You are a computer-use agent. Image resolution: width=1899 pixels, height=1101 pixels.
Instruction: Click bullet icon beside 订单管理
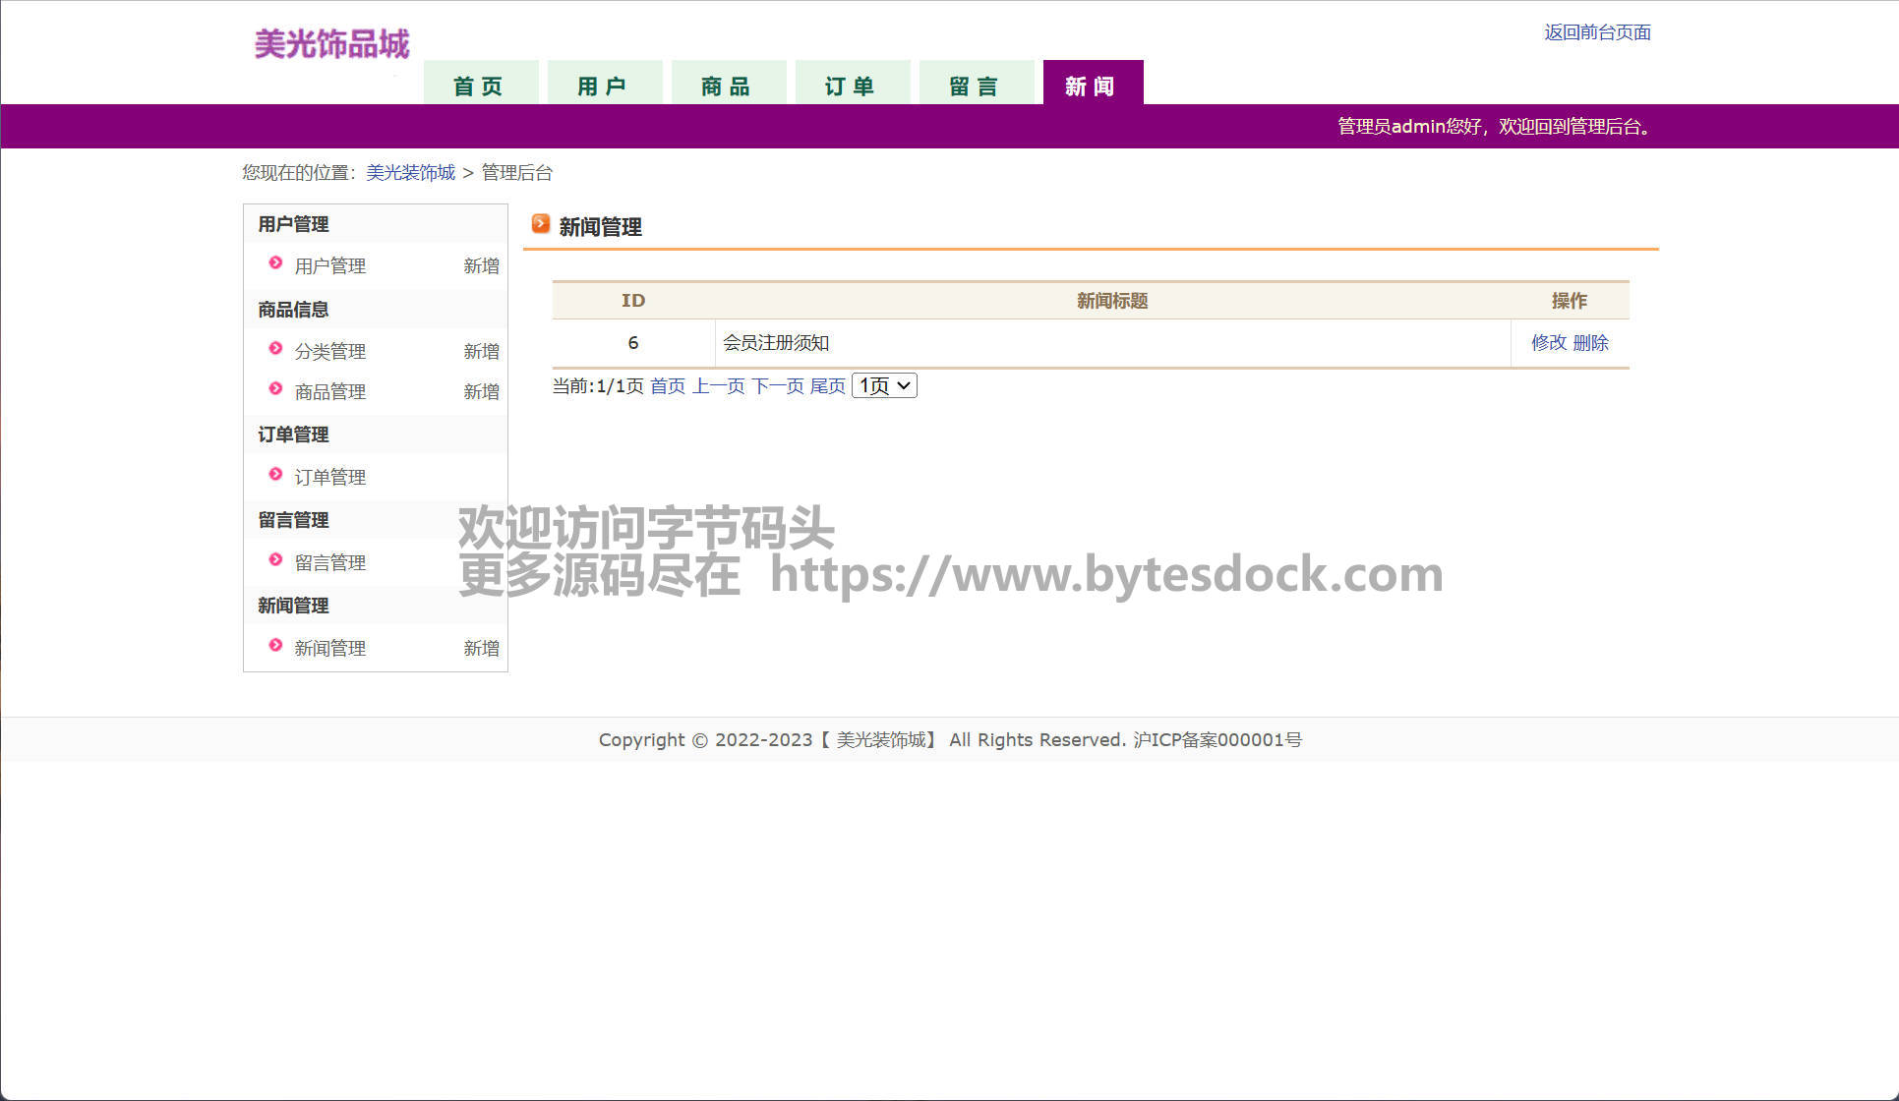tap(275, 475)
